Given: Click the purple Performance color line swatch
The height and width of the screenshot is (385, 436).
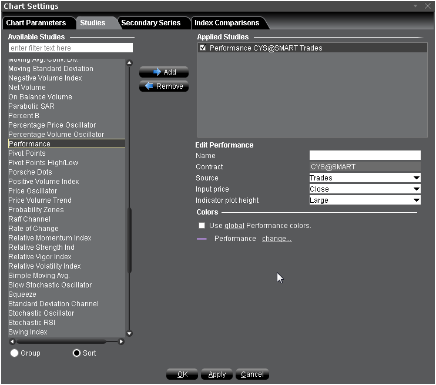Looking at the screenshot, I should point(202,239).
